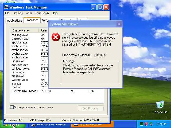
Task: Open the File menu
Action: [x=7, y=13]
